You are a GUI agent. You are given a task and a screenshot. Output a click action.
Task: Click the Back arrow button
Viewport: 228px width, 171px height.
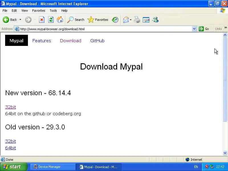click(x=10, y=20)
